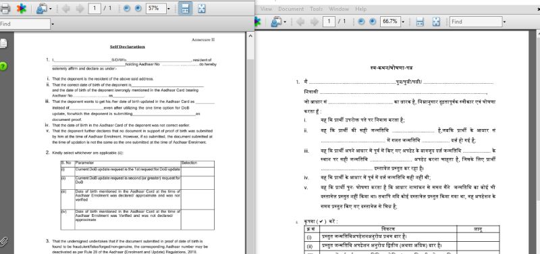Open the zoom dropdown next to 66.7%
540x254 pixels.
pyautogui.click(x=403, y=22)
